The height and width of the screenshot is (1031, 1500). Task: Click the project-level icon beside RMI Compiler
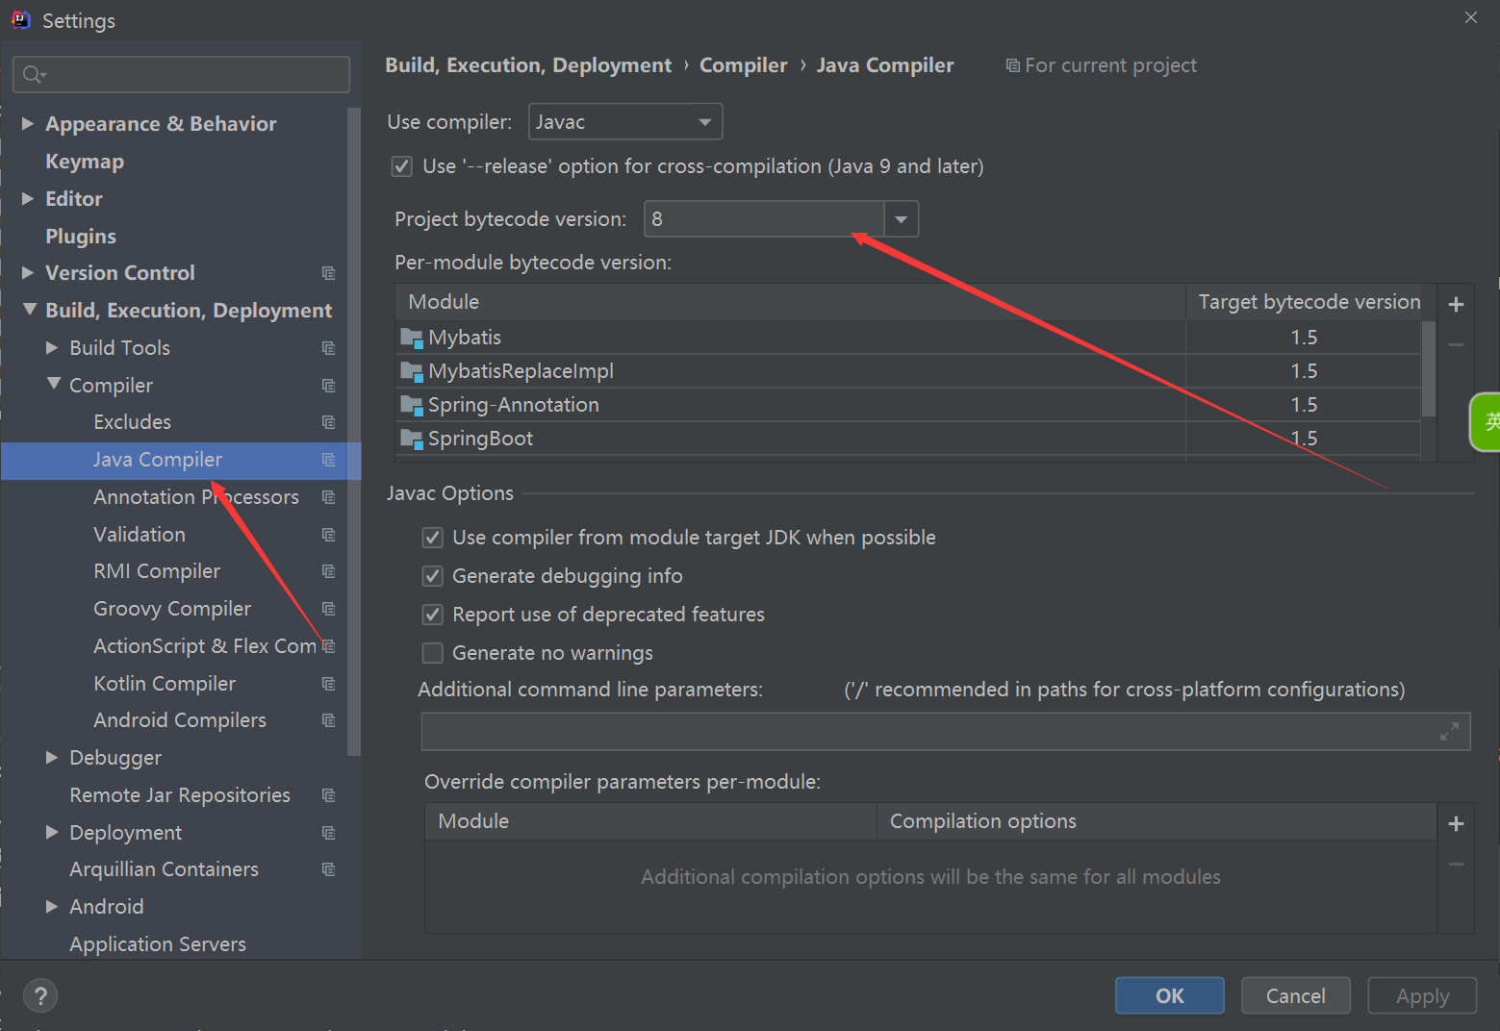click(x=329, y=571)
